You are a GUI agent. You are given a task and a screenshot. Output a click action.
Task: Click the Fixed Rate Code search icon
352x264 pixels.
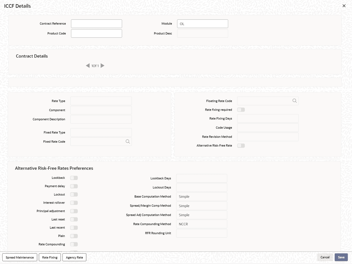128,141
